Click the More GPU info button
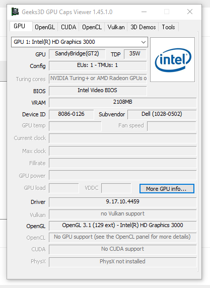 pyautogui.click(x=167, y=189)
